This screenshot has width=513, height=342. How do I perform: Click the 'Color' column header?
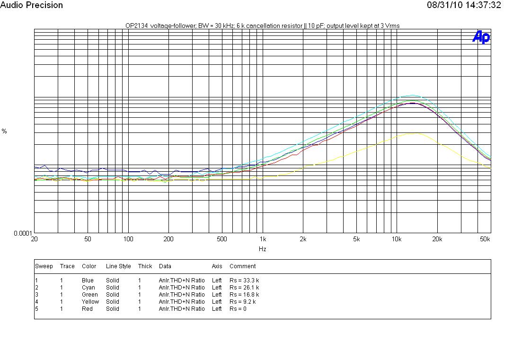click(x=89, y=266)
